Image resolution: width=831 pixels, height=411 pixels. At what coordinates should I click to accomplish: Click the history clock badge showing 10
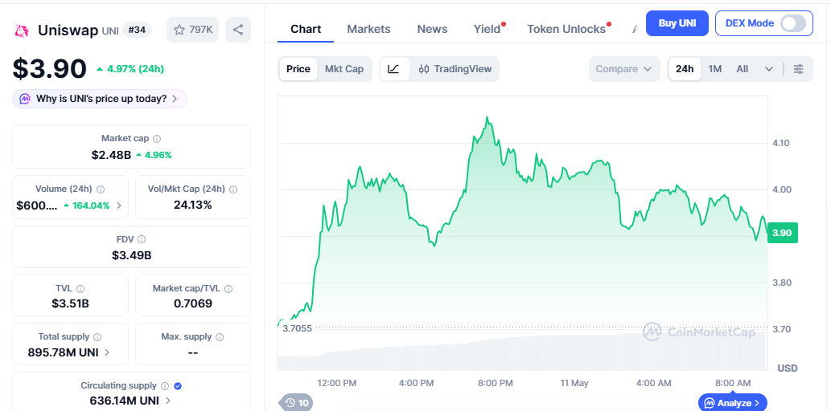[297, 403]
